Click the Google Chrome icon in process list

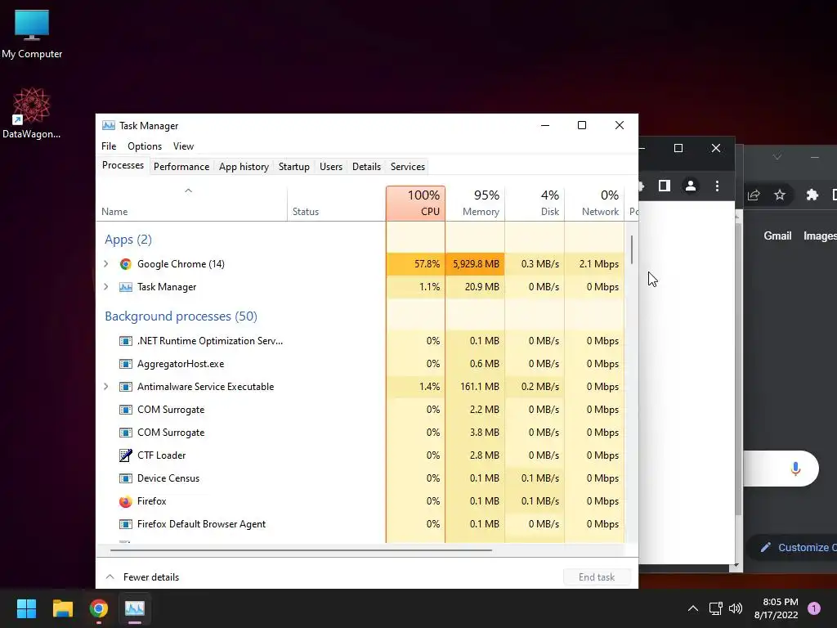125,264
